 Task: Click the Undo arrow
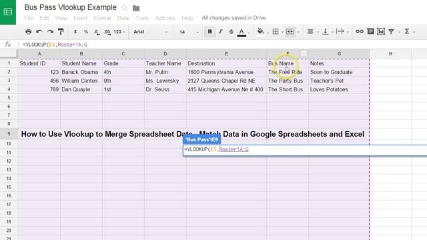[39, 31]
